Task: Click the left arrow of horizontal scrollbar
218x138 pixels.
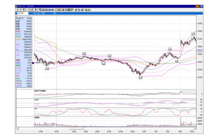Action: pos(17,128)
